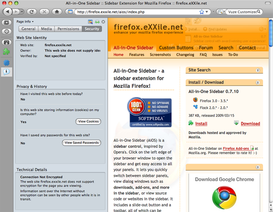Go back with the Back arrow button
Image resolution: width=273 pixels, height=212 pixels.
pos(7,12)
